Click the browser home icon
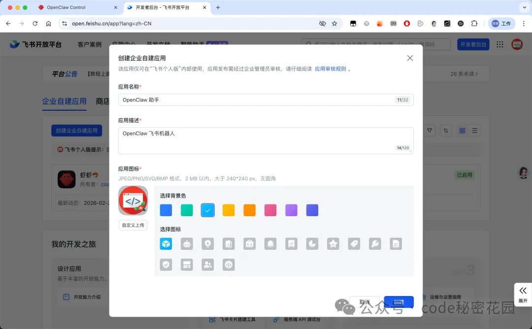Viewport: 532px width, 329px height. click(x=48, y=24)
